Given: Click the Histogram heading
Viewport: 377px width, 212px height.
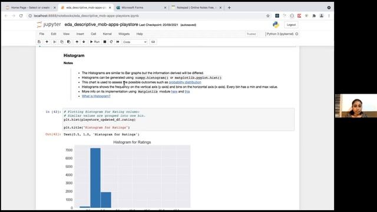Looking at the screenshot, I should click(x=74, y=55).
